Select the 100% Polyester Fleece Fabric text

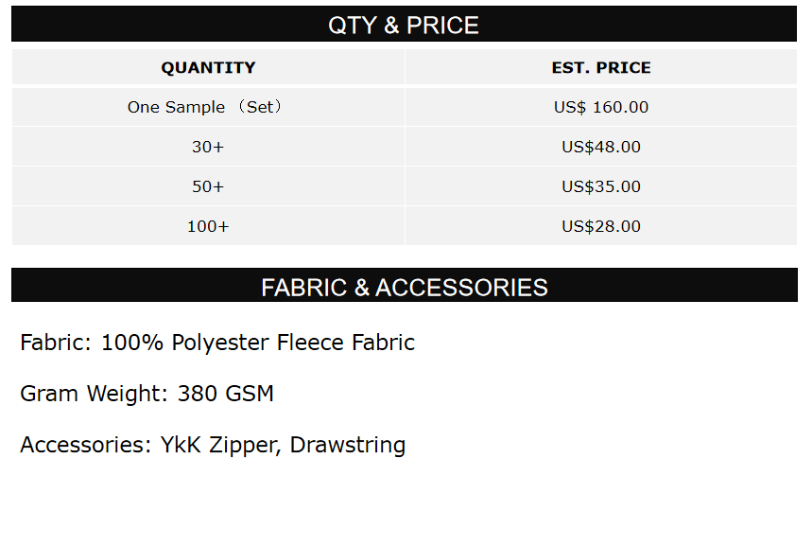coord(258,343)
